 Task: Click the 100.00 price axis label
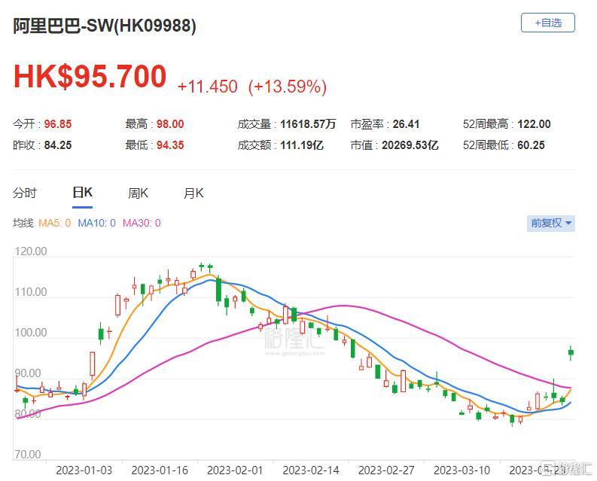pos(31,333)
